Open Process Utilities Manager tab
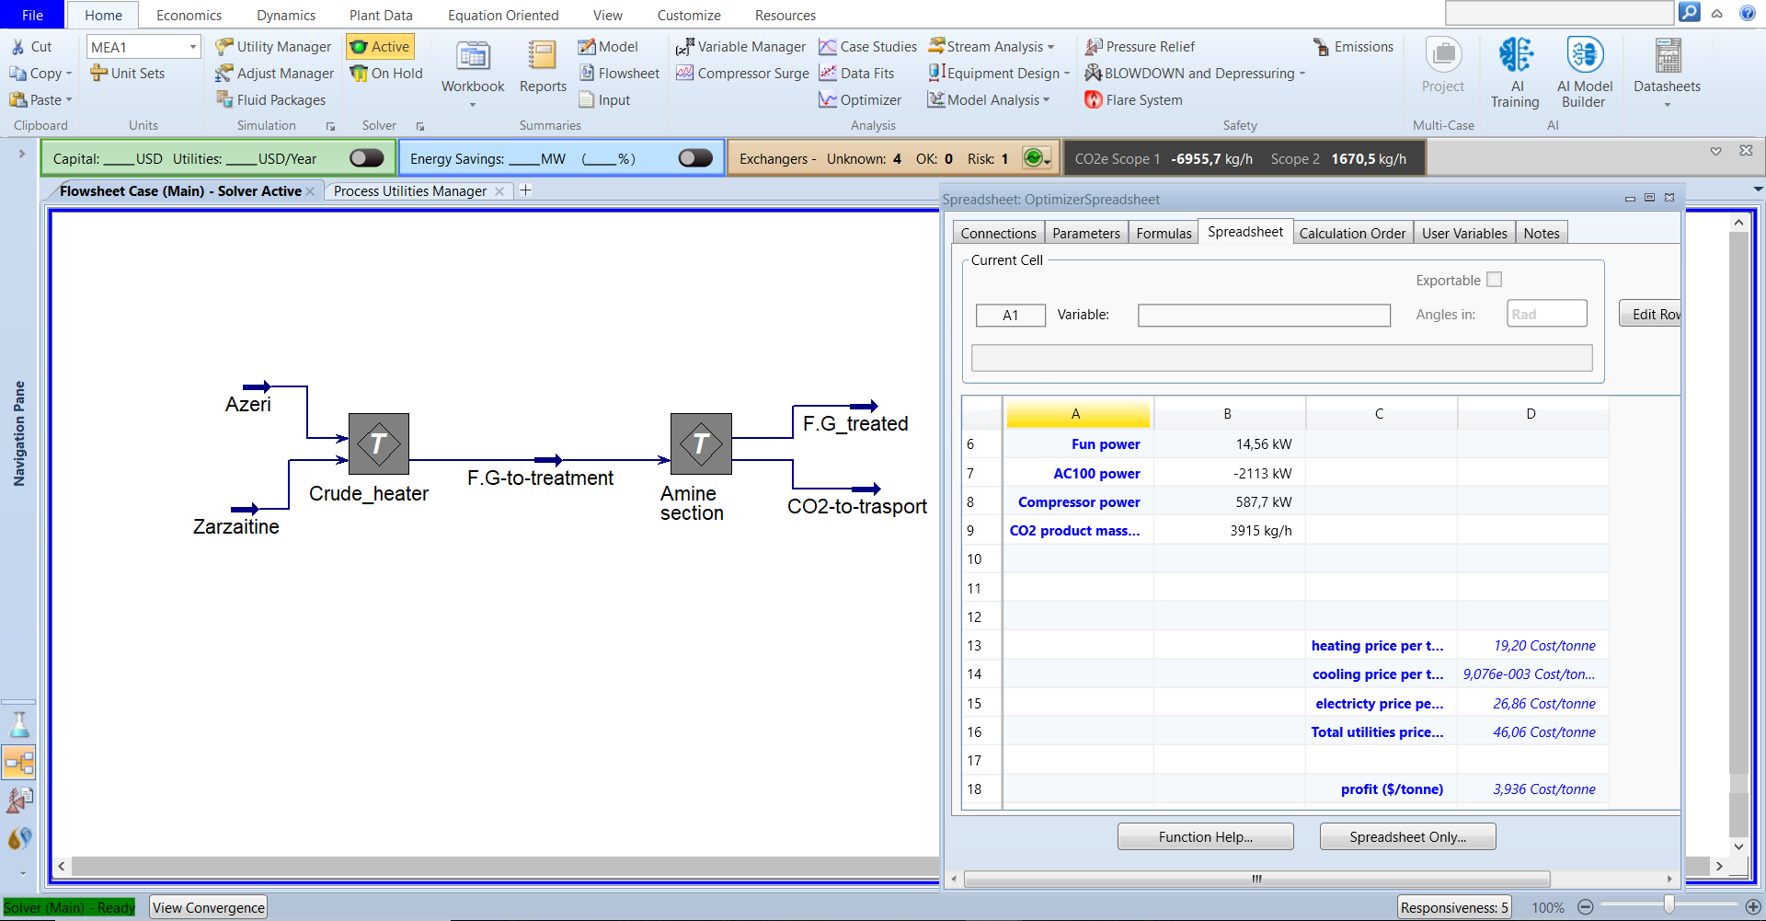Image resolution: width=1766 pixels, height=921 pixels. [410, 191]
